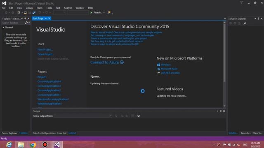
Task: Toggle auto hide pin on Toolbox panel
Action: coord(25,18)
